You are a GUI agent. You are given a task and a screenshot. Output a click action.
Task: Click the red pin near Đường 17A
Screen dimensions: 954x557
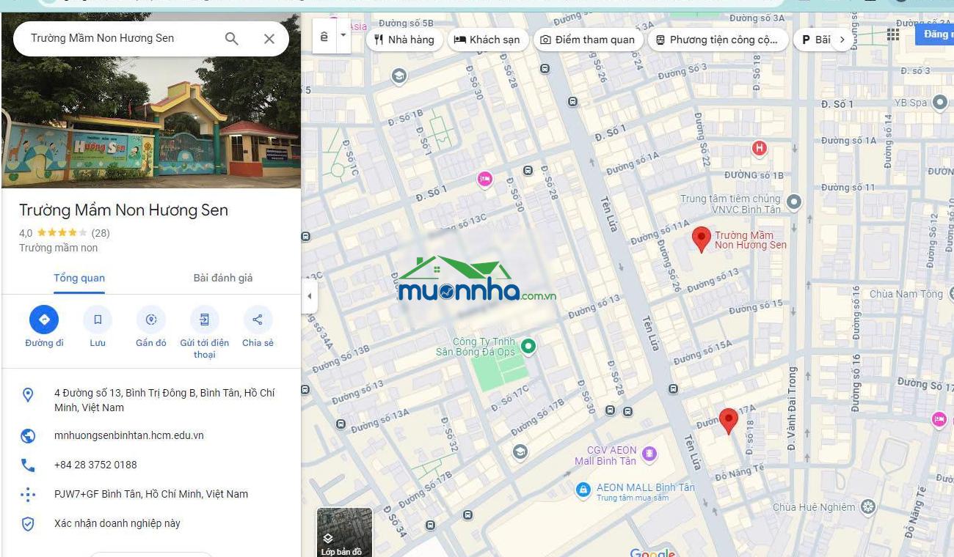click(x=728, y=421)
